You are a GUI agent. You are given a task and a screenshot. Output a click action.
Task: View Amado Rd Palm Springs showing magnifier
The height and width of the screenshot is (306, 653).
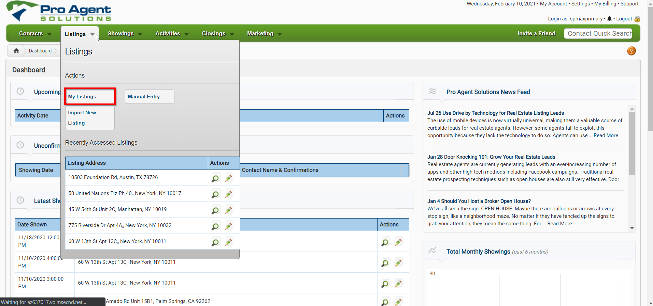click(385, 302)
